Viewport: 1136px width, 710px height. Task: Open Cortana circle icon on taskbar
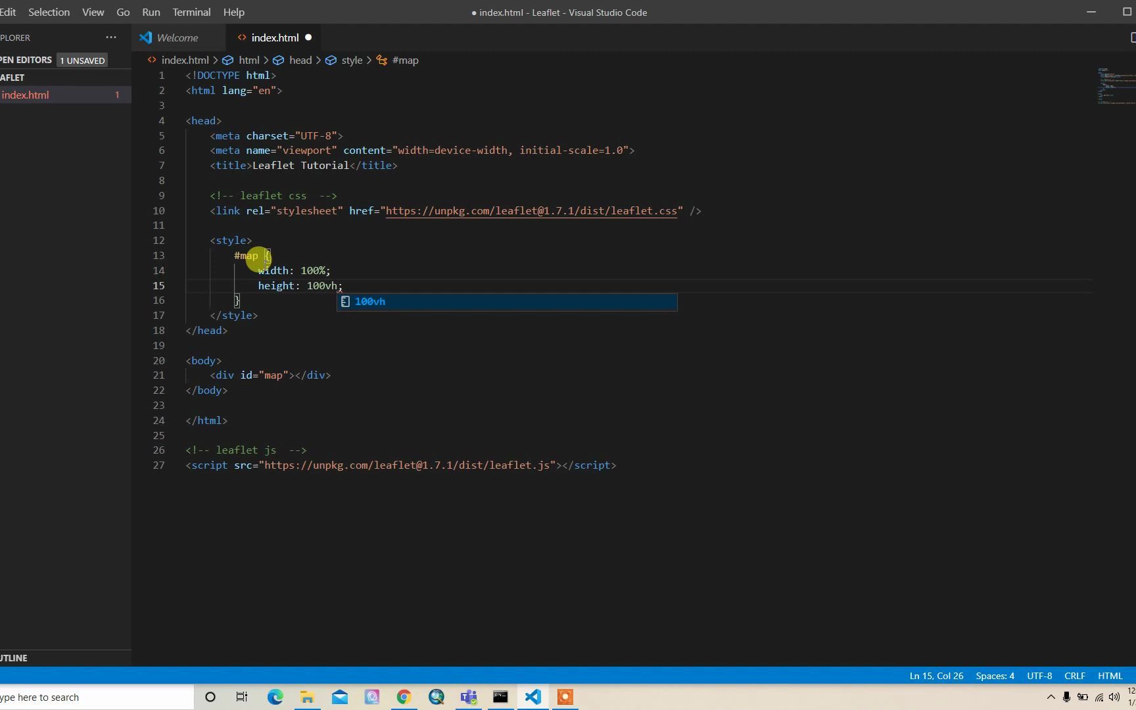click(x=210, y=698)
